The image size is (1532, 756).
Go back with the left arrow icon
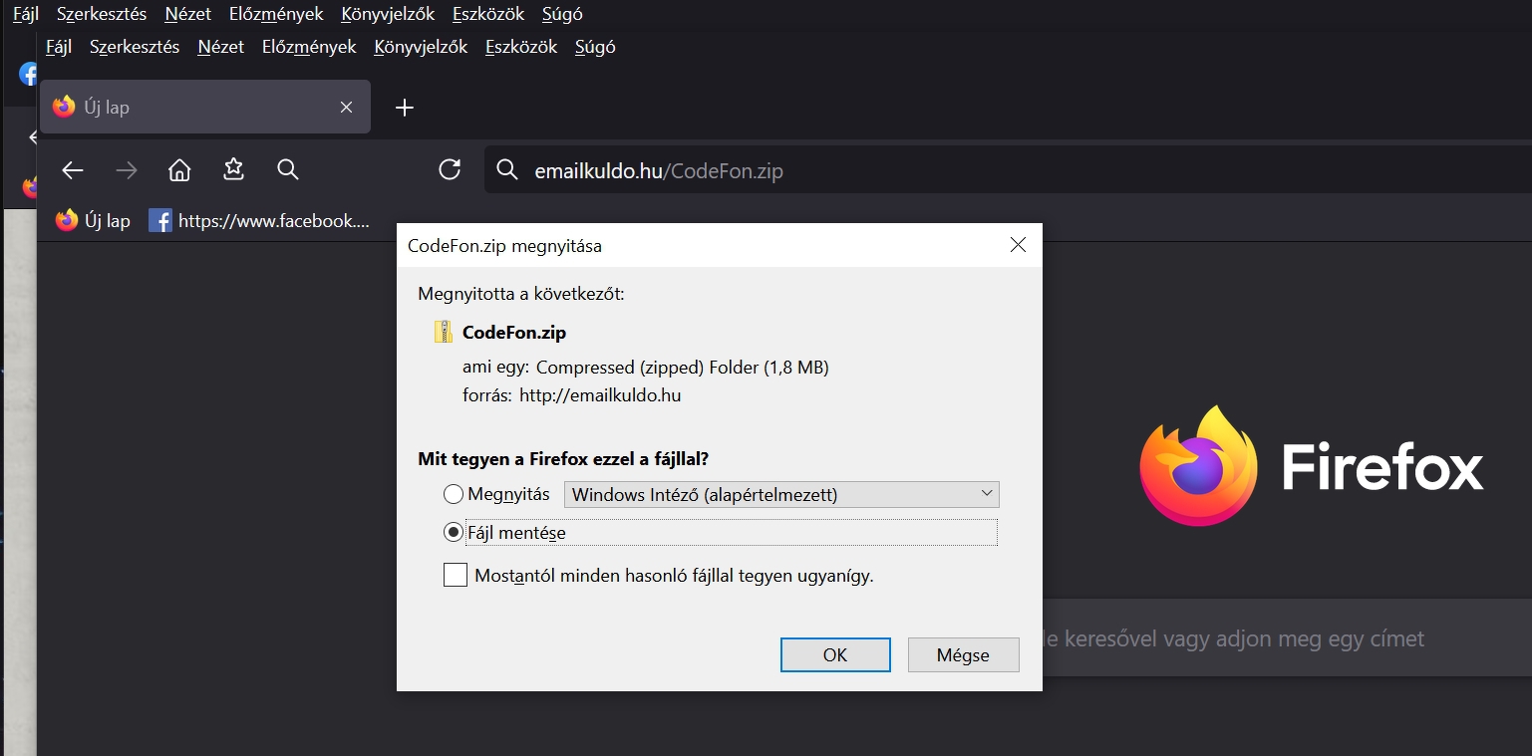[x=73, y=170]
